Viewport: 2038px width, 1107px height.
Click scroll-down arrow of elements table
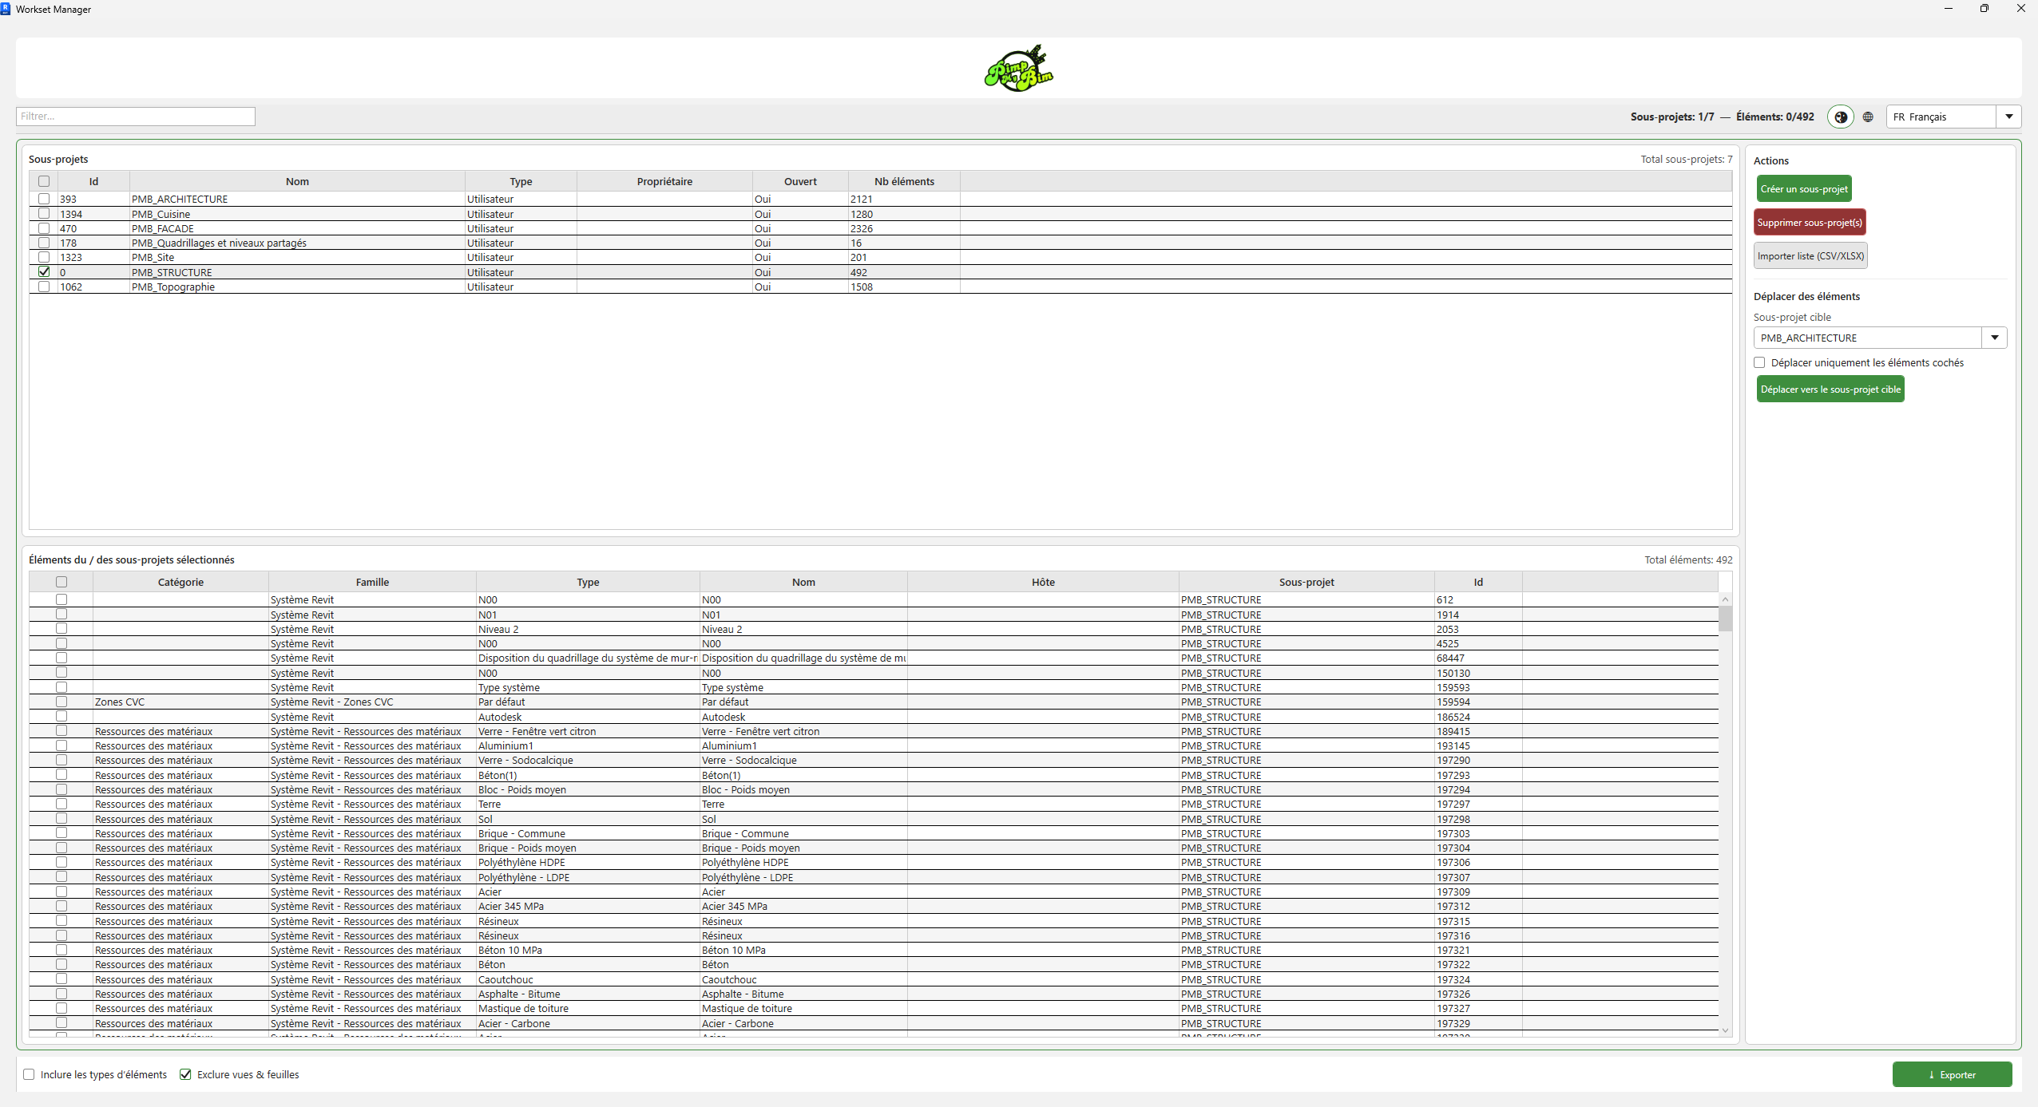[x=1725, y=1030]
